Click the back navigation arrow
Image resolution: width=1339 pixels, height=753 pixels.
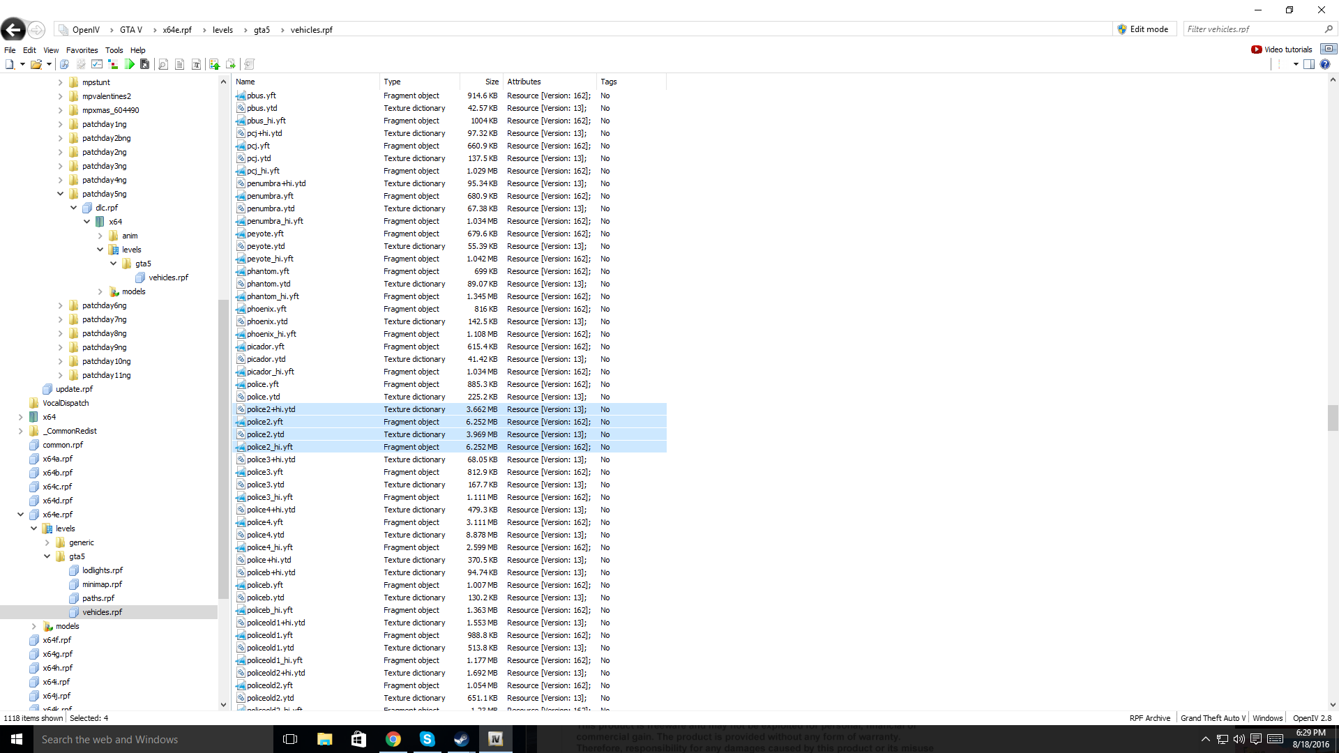(13, 29)
